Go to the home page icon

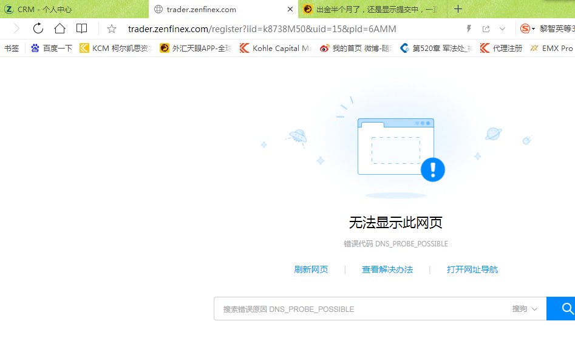pos(60,29)
